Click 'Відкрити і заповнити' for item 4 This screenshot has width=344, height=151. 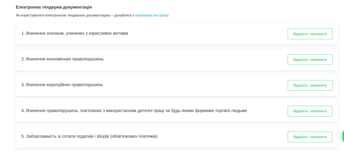(x=310, y=111)
